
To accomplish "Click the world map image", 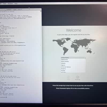I will click(74, 46).
